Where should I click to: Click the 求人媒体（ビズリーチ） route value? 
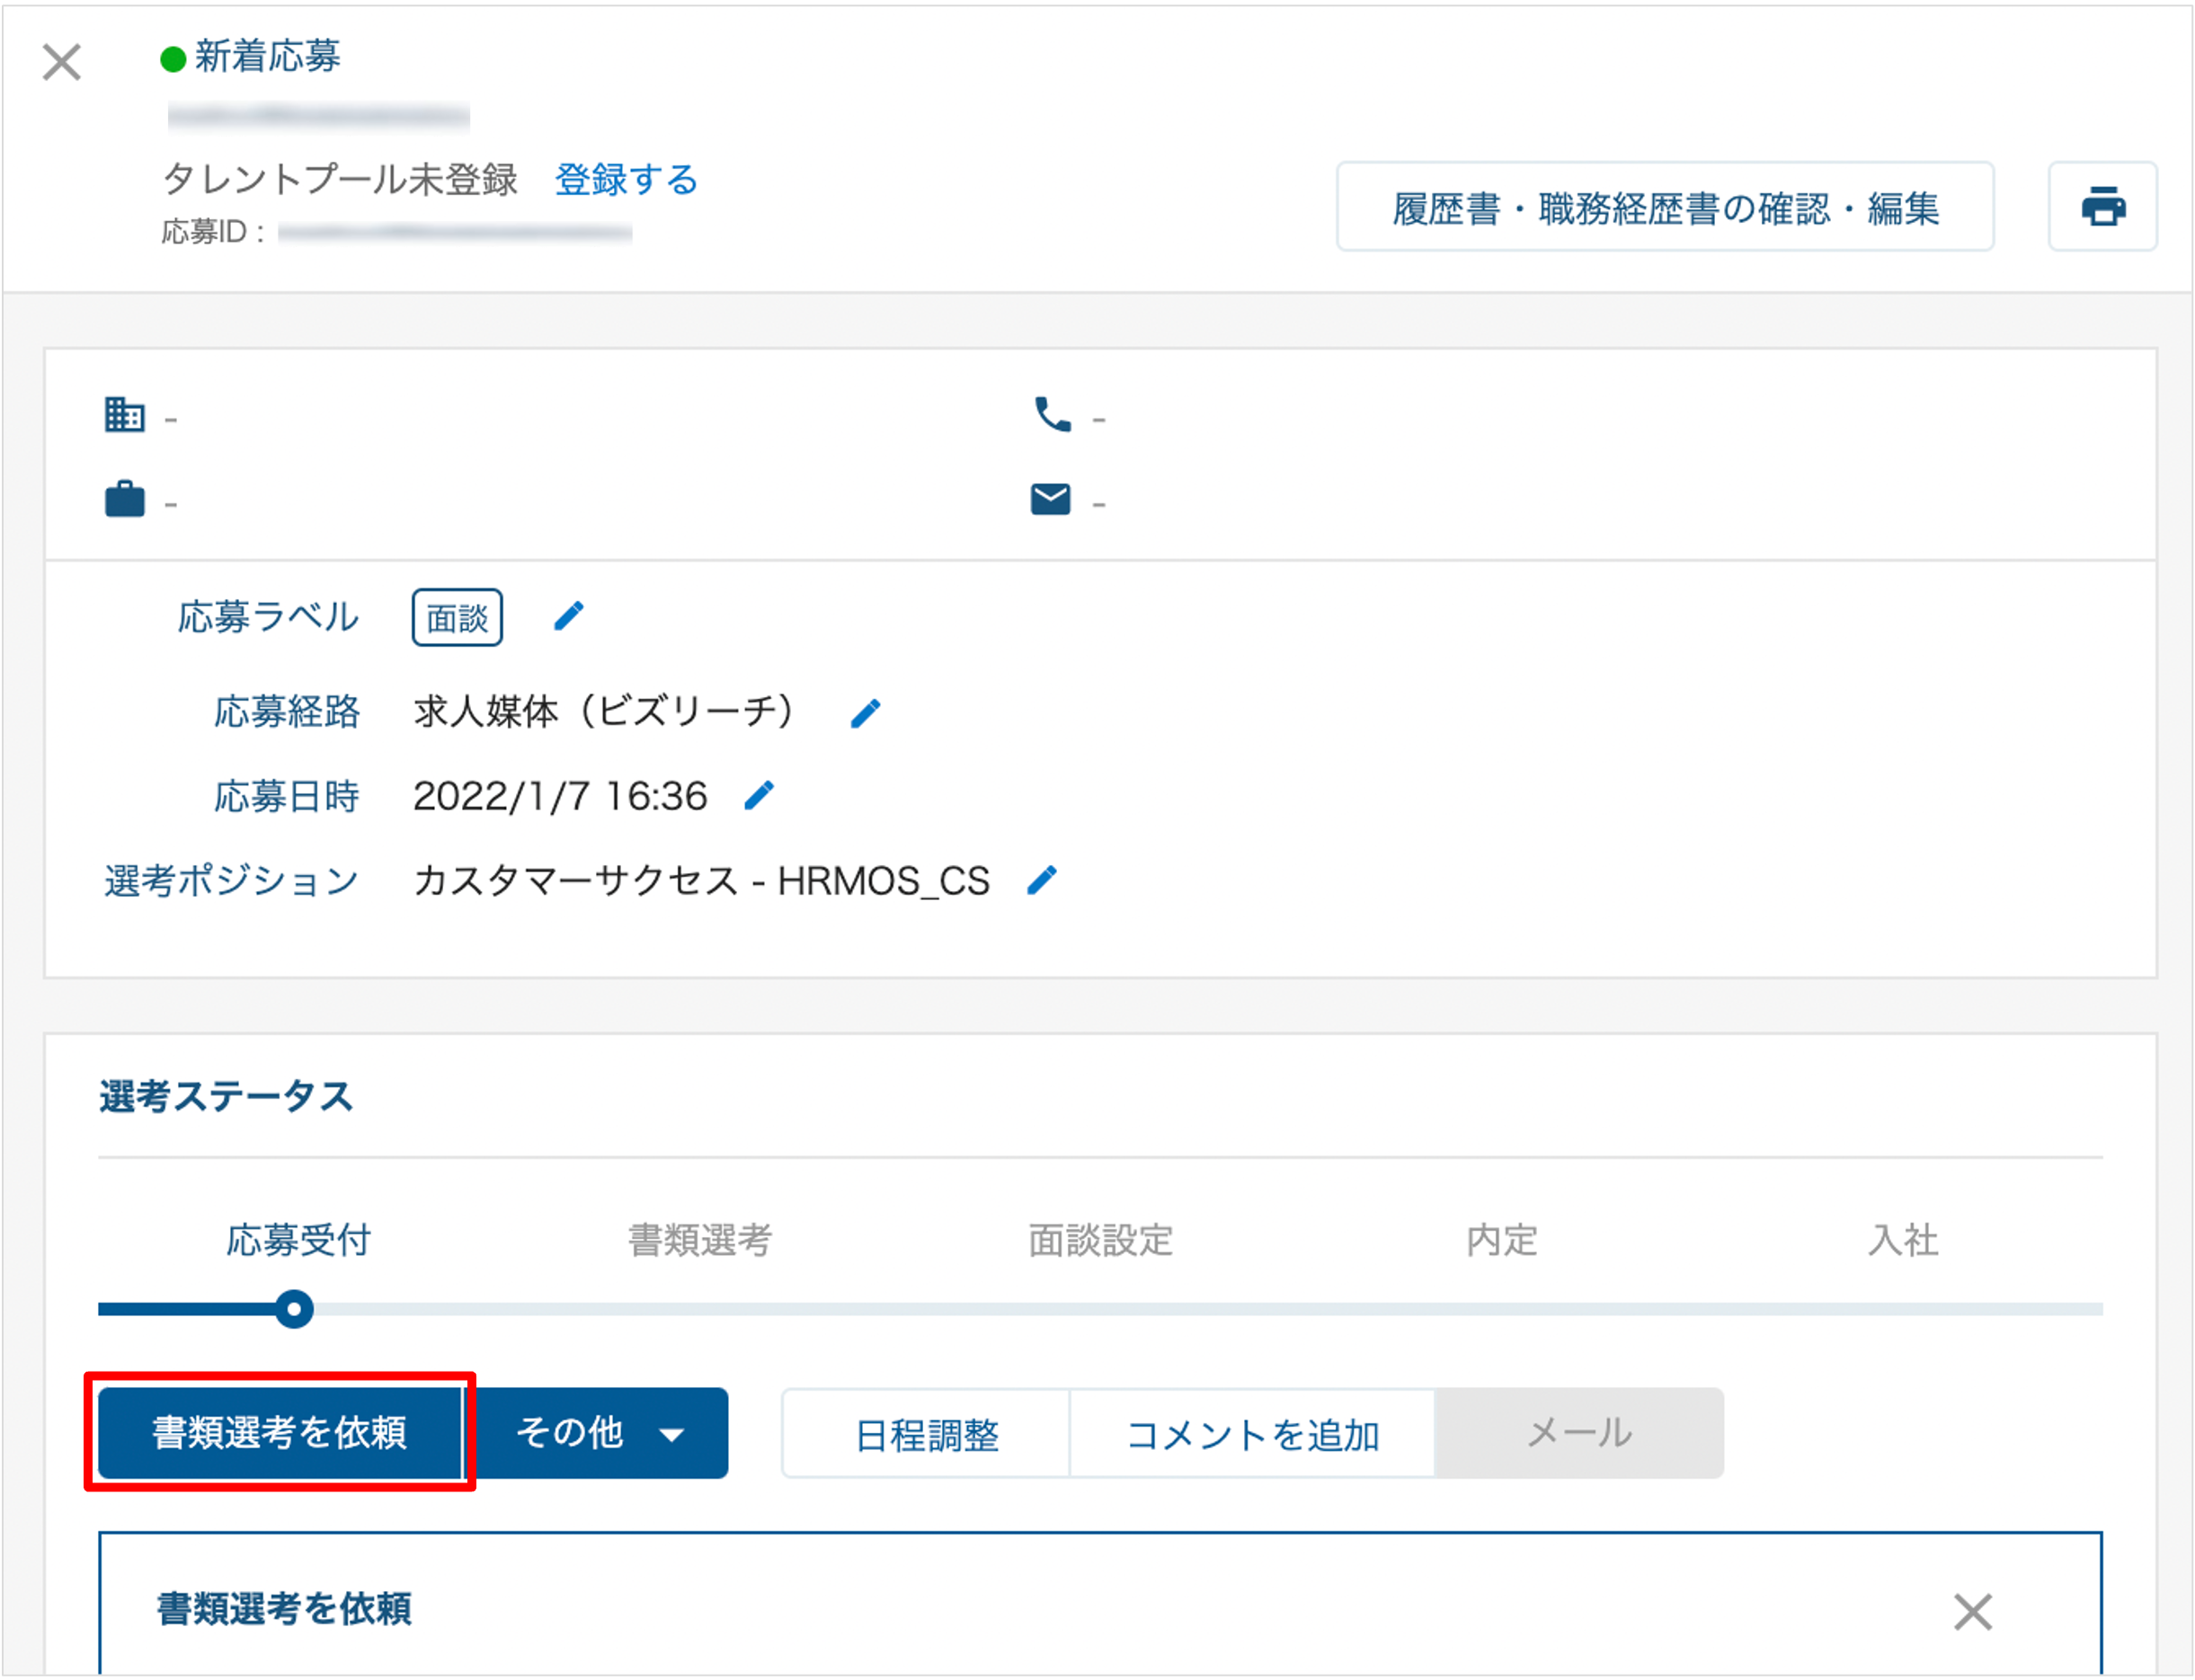click(x=604, y=712)
